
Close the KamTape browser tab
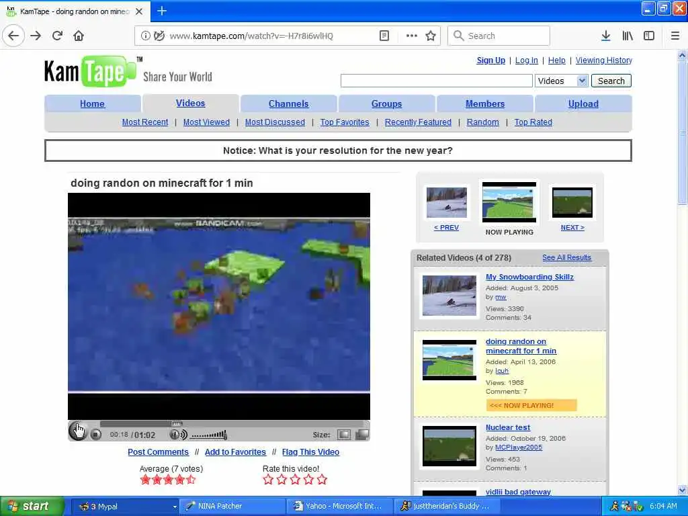[x=139, y=11]
